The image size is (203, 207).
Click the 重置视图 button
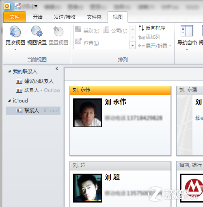pyautogui.click(x=58, y=35)
